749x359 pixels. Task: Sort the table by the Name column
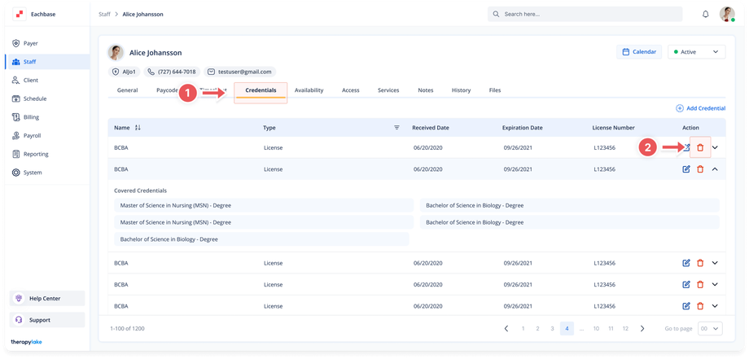tap(138, 128)
